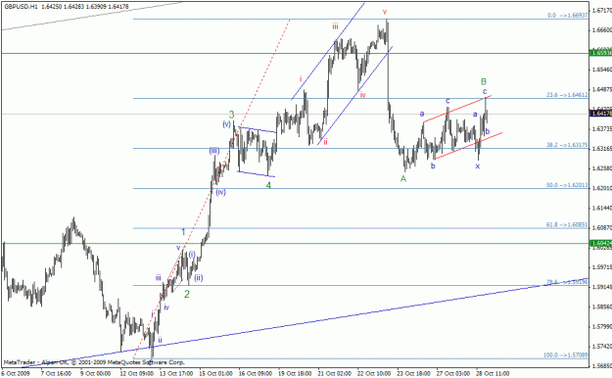Click the '15 Oct 01:00' time label
The image size is (612, 378).
215,374
